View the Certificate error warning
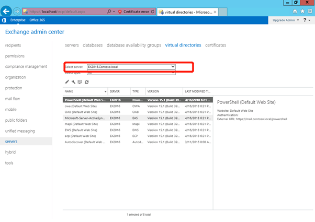The height and width of the screenshot is (222, 315). point(134,11)
